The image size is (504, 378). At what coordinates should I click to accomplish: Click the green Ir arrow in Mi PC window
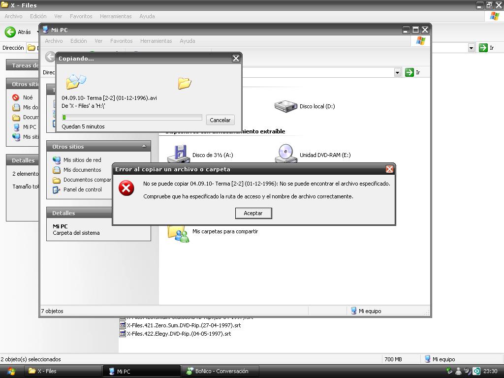409,72
